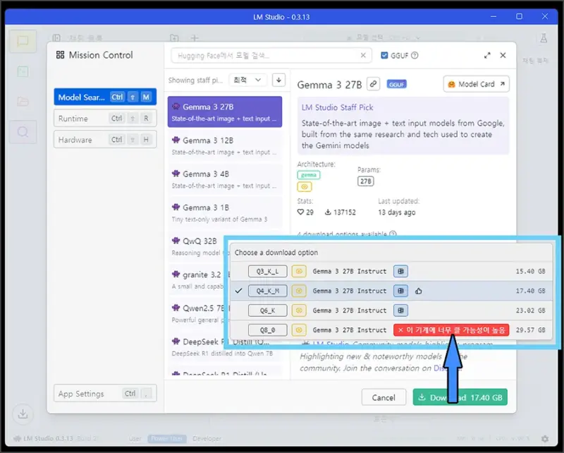Click the plus icon for a new chat
The image size is (564, 453).
(x=195, y=38)
